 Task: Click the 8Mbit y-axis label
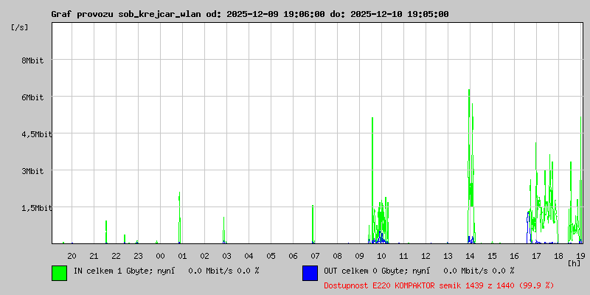tap(32, 60)
